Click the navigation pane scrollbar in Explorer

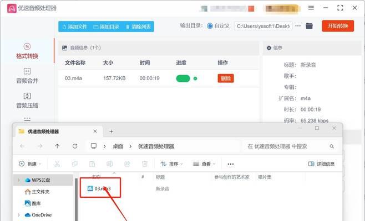click(x=76, y=199)
